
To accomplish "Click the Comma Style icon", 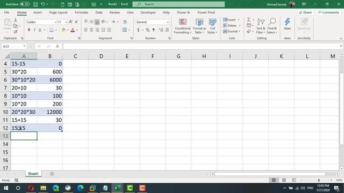I will coord(154,30).
